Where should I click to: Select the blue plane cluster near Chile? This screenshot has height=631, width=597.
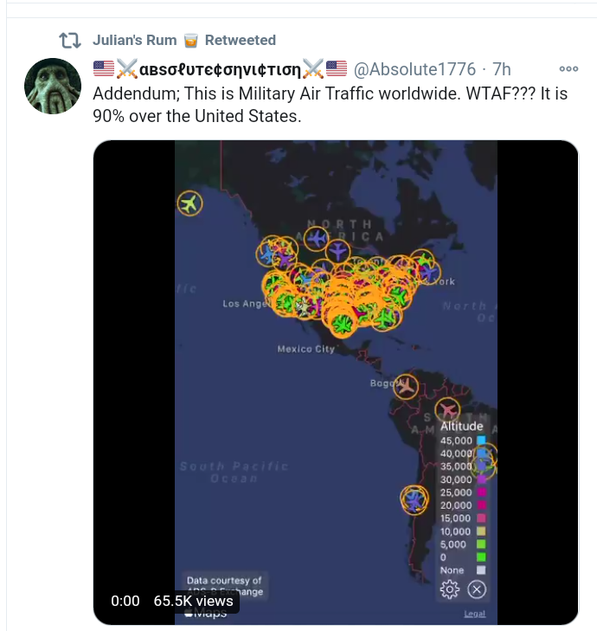click(x=414, y=499)
